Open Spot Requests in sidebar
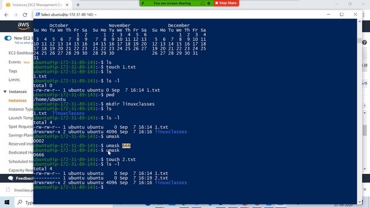370x208 pixels. click(21, 127)
